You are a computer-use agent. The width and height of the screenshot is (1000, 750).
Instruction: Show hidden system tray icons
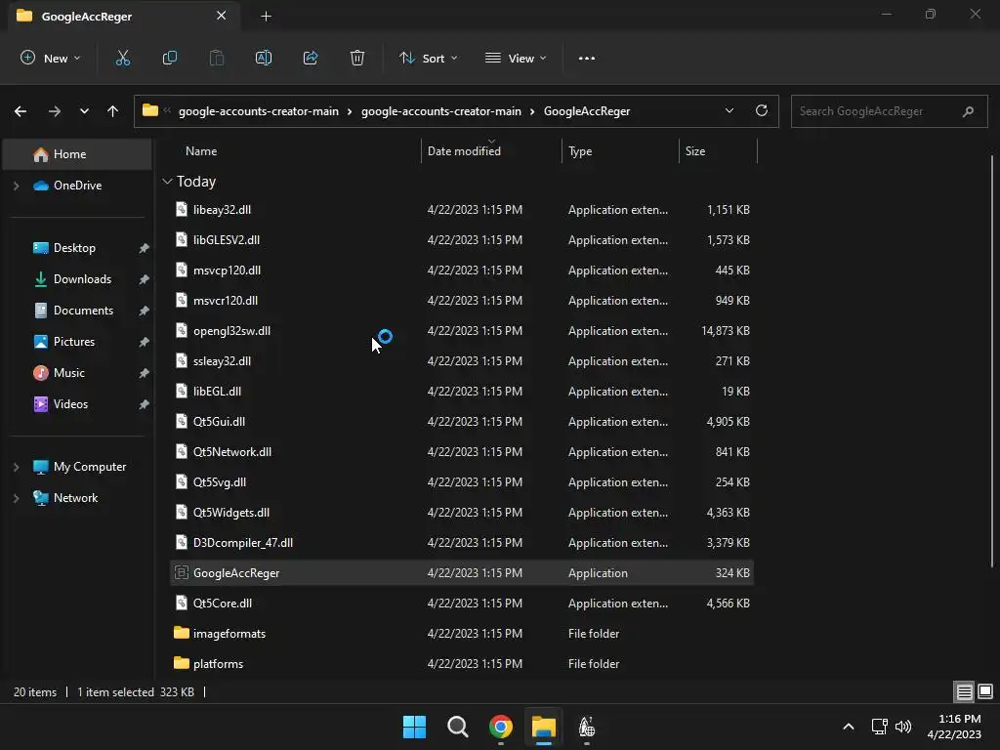(849, 727)
